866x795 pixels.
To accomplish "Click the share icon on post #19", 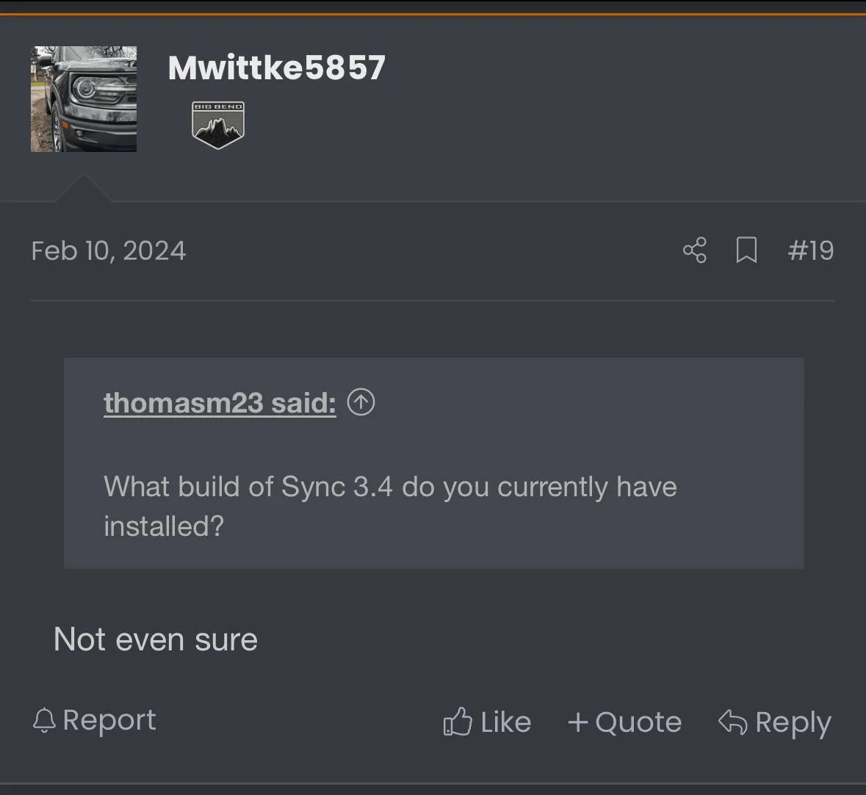I will 694,250.
